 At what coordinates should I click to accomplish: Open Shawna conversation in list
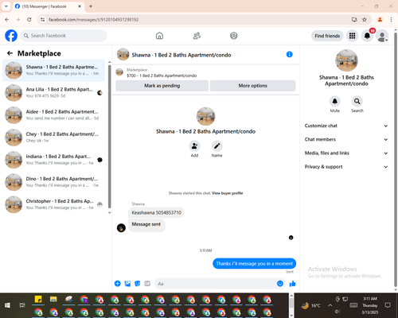(x=53, y=71)
